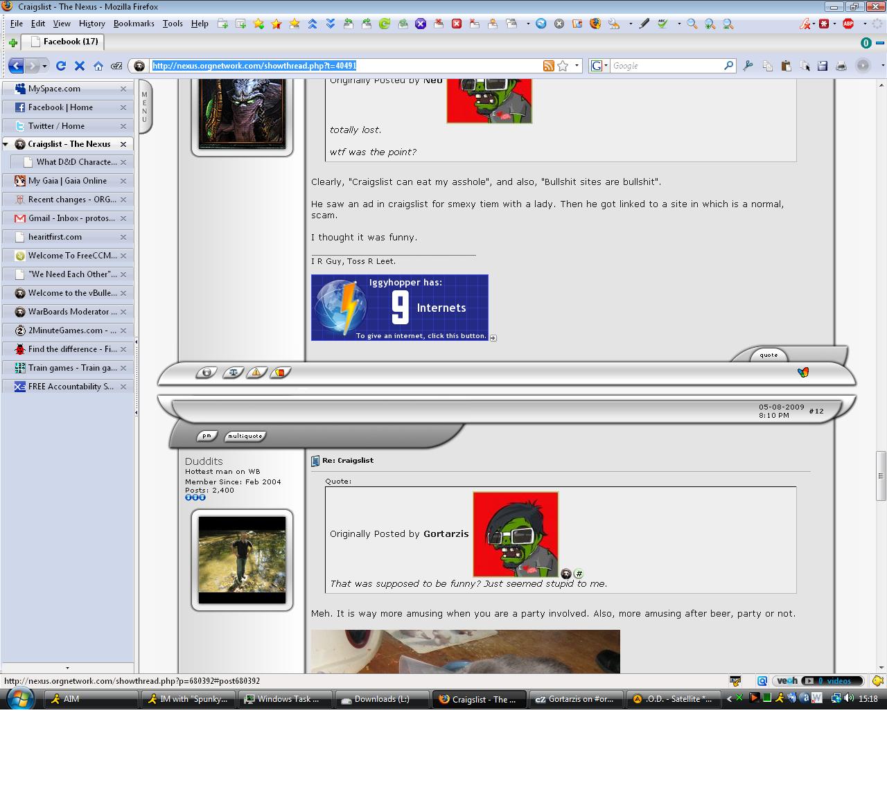Click the report post warning triangle icon

coord(256,373)
